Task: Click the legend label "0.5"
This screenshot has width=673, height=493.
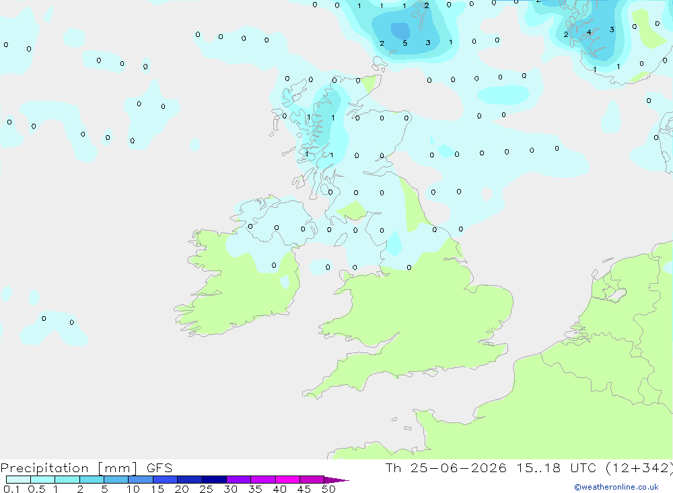Action: [x=36, y=489]
